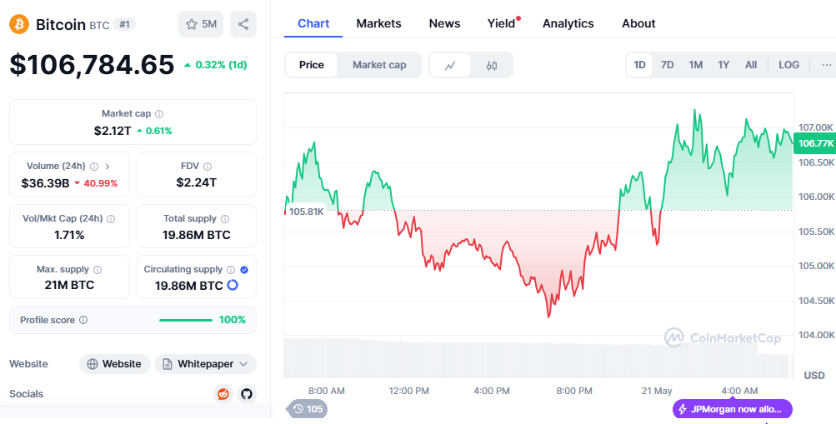Open the About tab
This screenshot has width=836, height=424.
tap(638, 23)
